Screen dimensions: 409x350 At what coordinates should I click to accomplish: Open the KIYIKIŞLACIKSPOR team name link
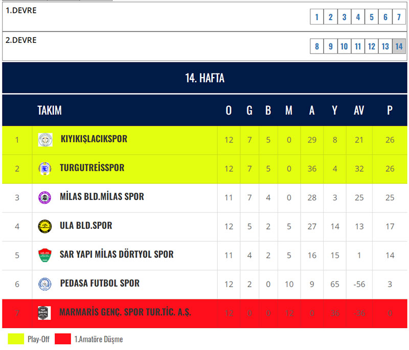coord(94,139)
